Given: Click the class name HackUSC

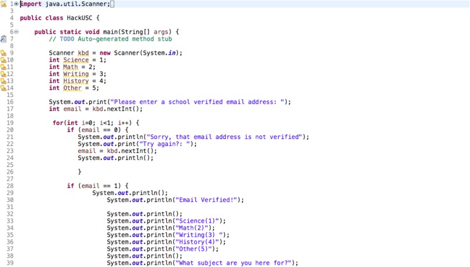Looking at the screenshot, I should (x=79, y=18).
